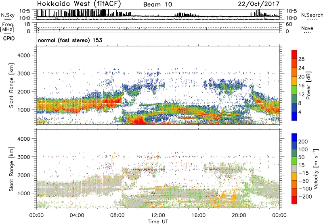Click the "CPID" row label

(9, 38)
